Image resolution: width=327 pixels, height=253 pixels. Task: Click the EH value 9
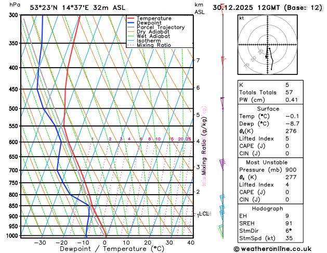[x=287, y=216]
